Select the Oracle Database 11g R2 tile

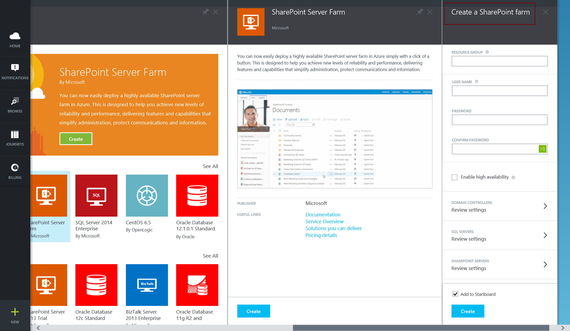tap(197, 294)
